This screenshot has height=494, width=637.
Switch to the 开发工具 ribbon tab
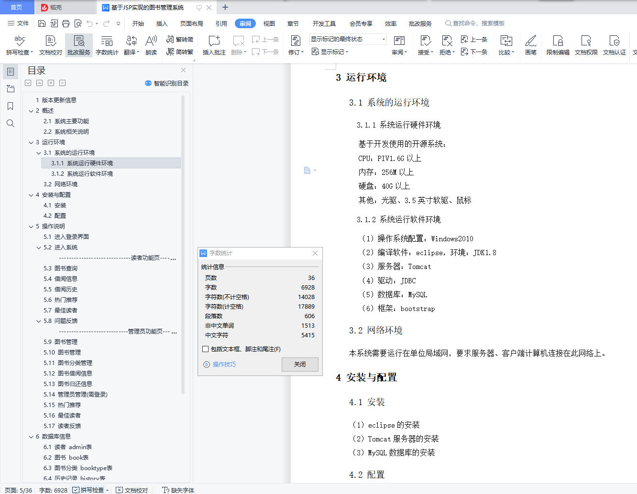pyautogui.click(x=324, y=23)
